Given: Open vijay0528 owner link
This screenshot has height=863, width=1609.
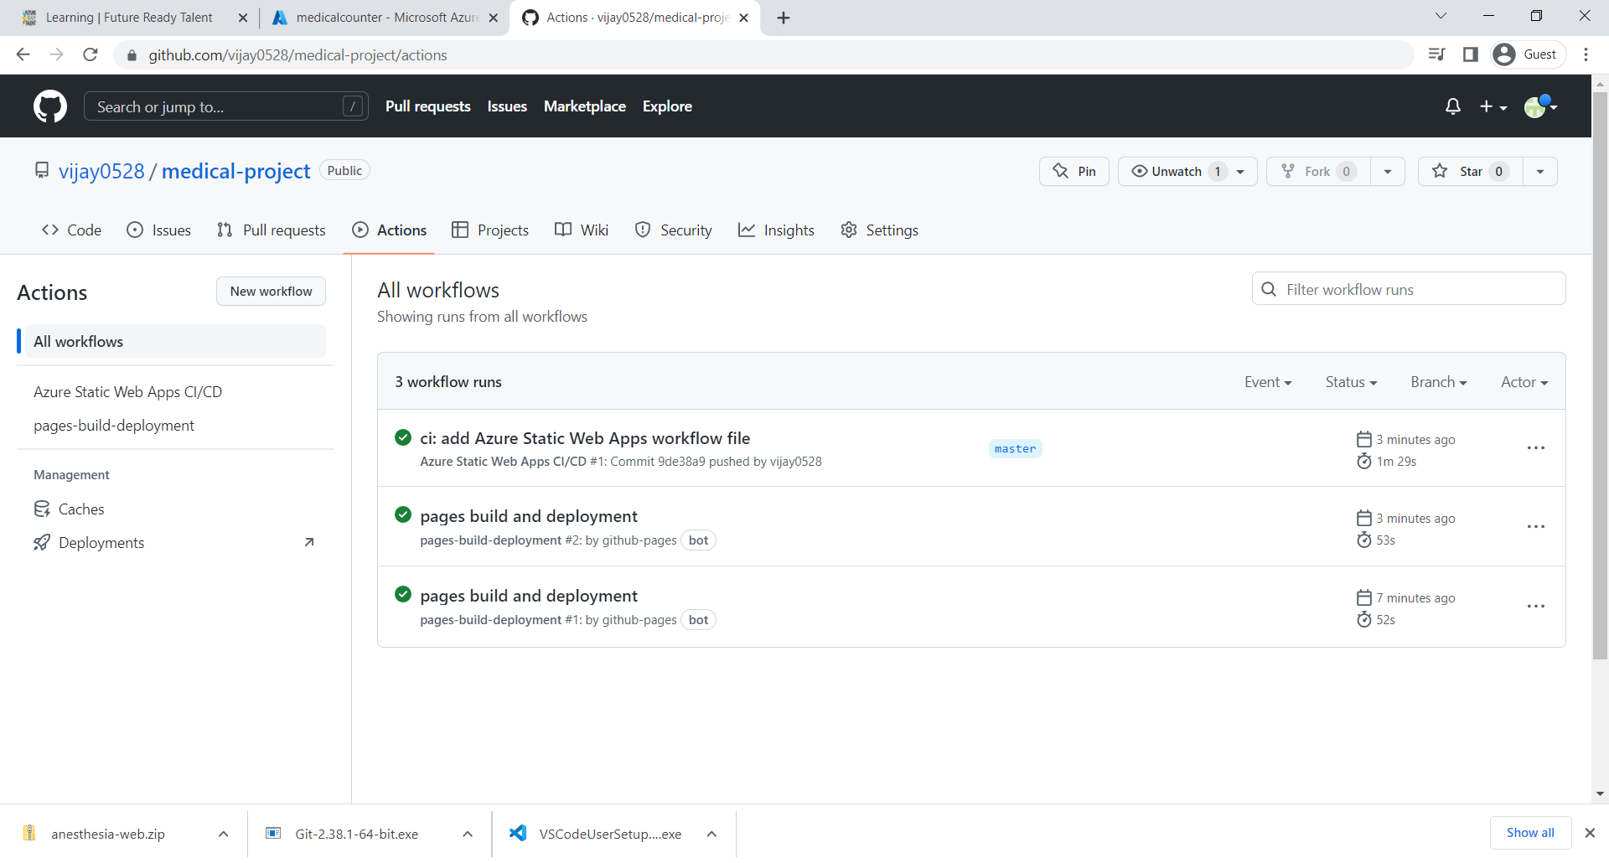Looking at the screenshot, I should point(101,171).
